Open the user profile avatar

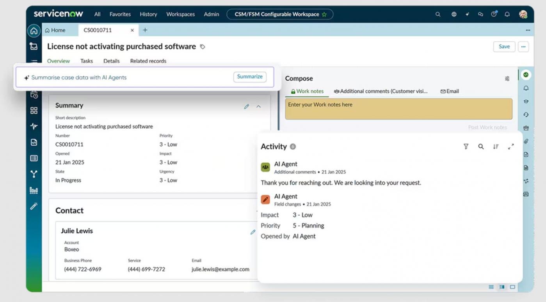[523, 14]
